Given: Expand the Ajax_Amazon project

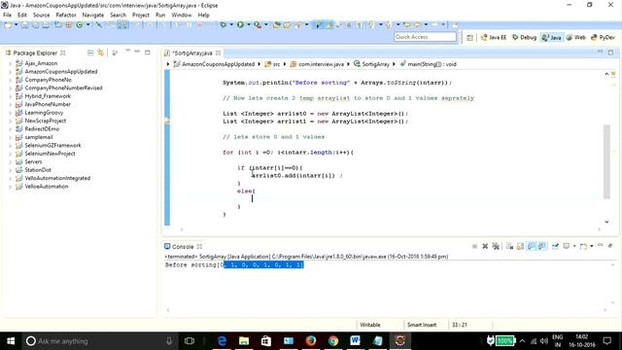Looking at the screenshot, I should pos(11,63).
